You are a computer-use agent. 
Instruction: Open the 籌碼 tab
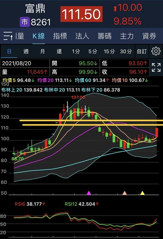tap(105, 36)
